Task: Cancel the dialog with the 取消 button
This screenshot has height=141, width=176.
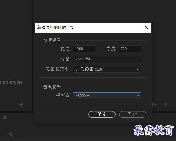Action: 133,114
